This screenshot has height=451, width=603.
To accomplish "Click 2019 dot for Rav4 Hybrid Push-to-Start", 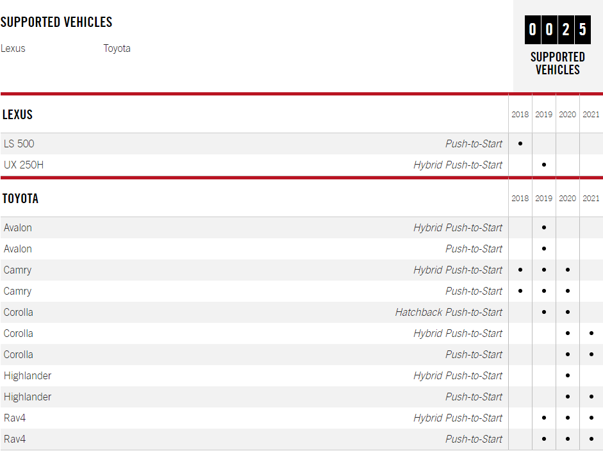I will (544, 418).
